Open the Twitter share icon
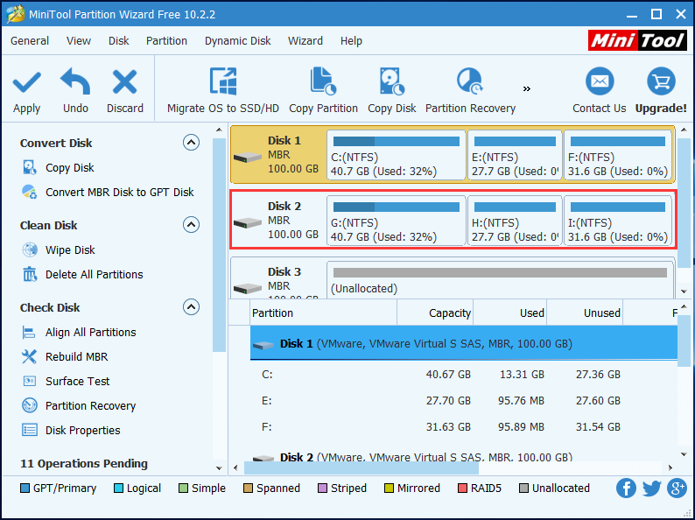This screenshot has width=695, height=520. pyautogui.click(x=651, y=488)
